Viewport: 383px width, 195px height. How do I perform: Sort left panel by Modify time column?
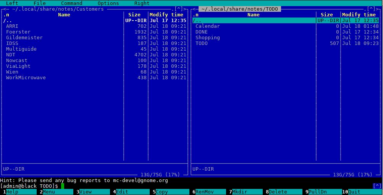click(166, 15)
